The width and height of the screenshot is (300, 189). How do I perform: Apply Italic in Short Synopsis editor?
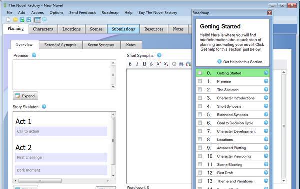[137, 64]
